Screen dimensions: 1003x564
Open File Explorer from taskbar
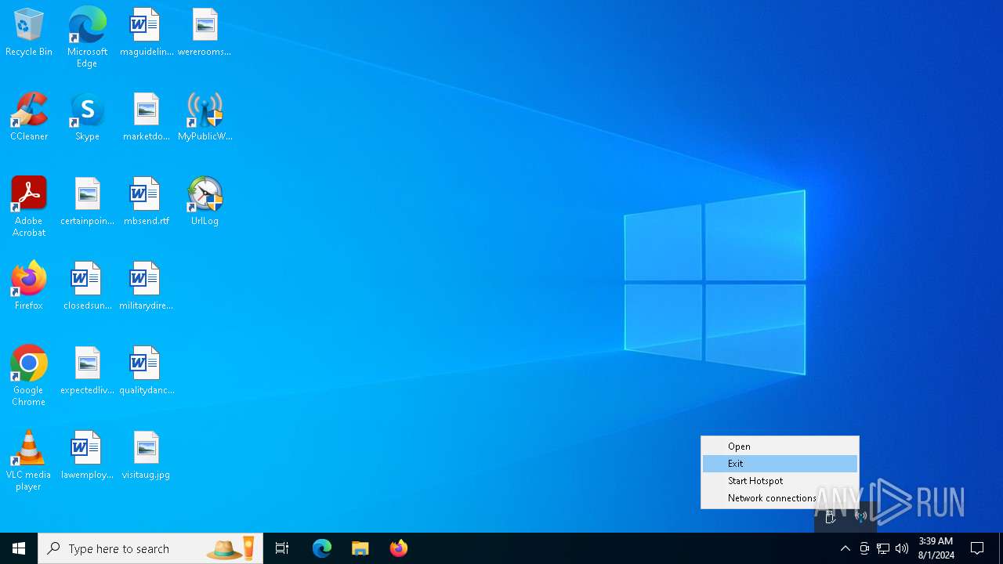click(360, 548)
